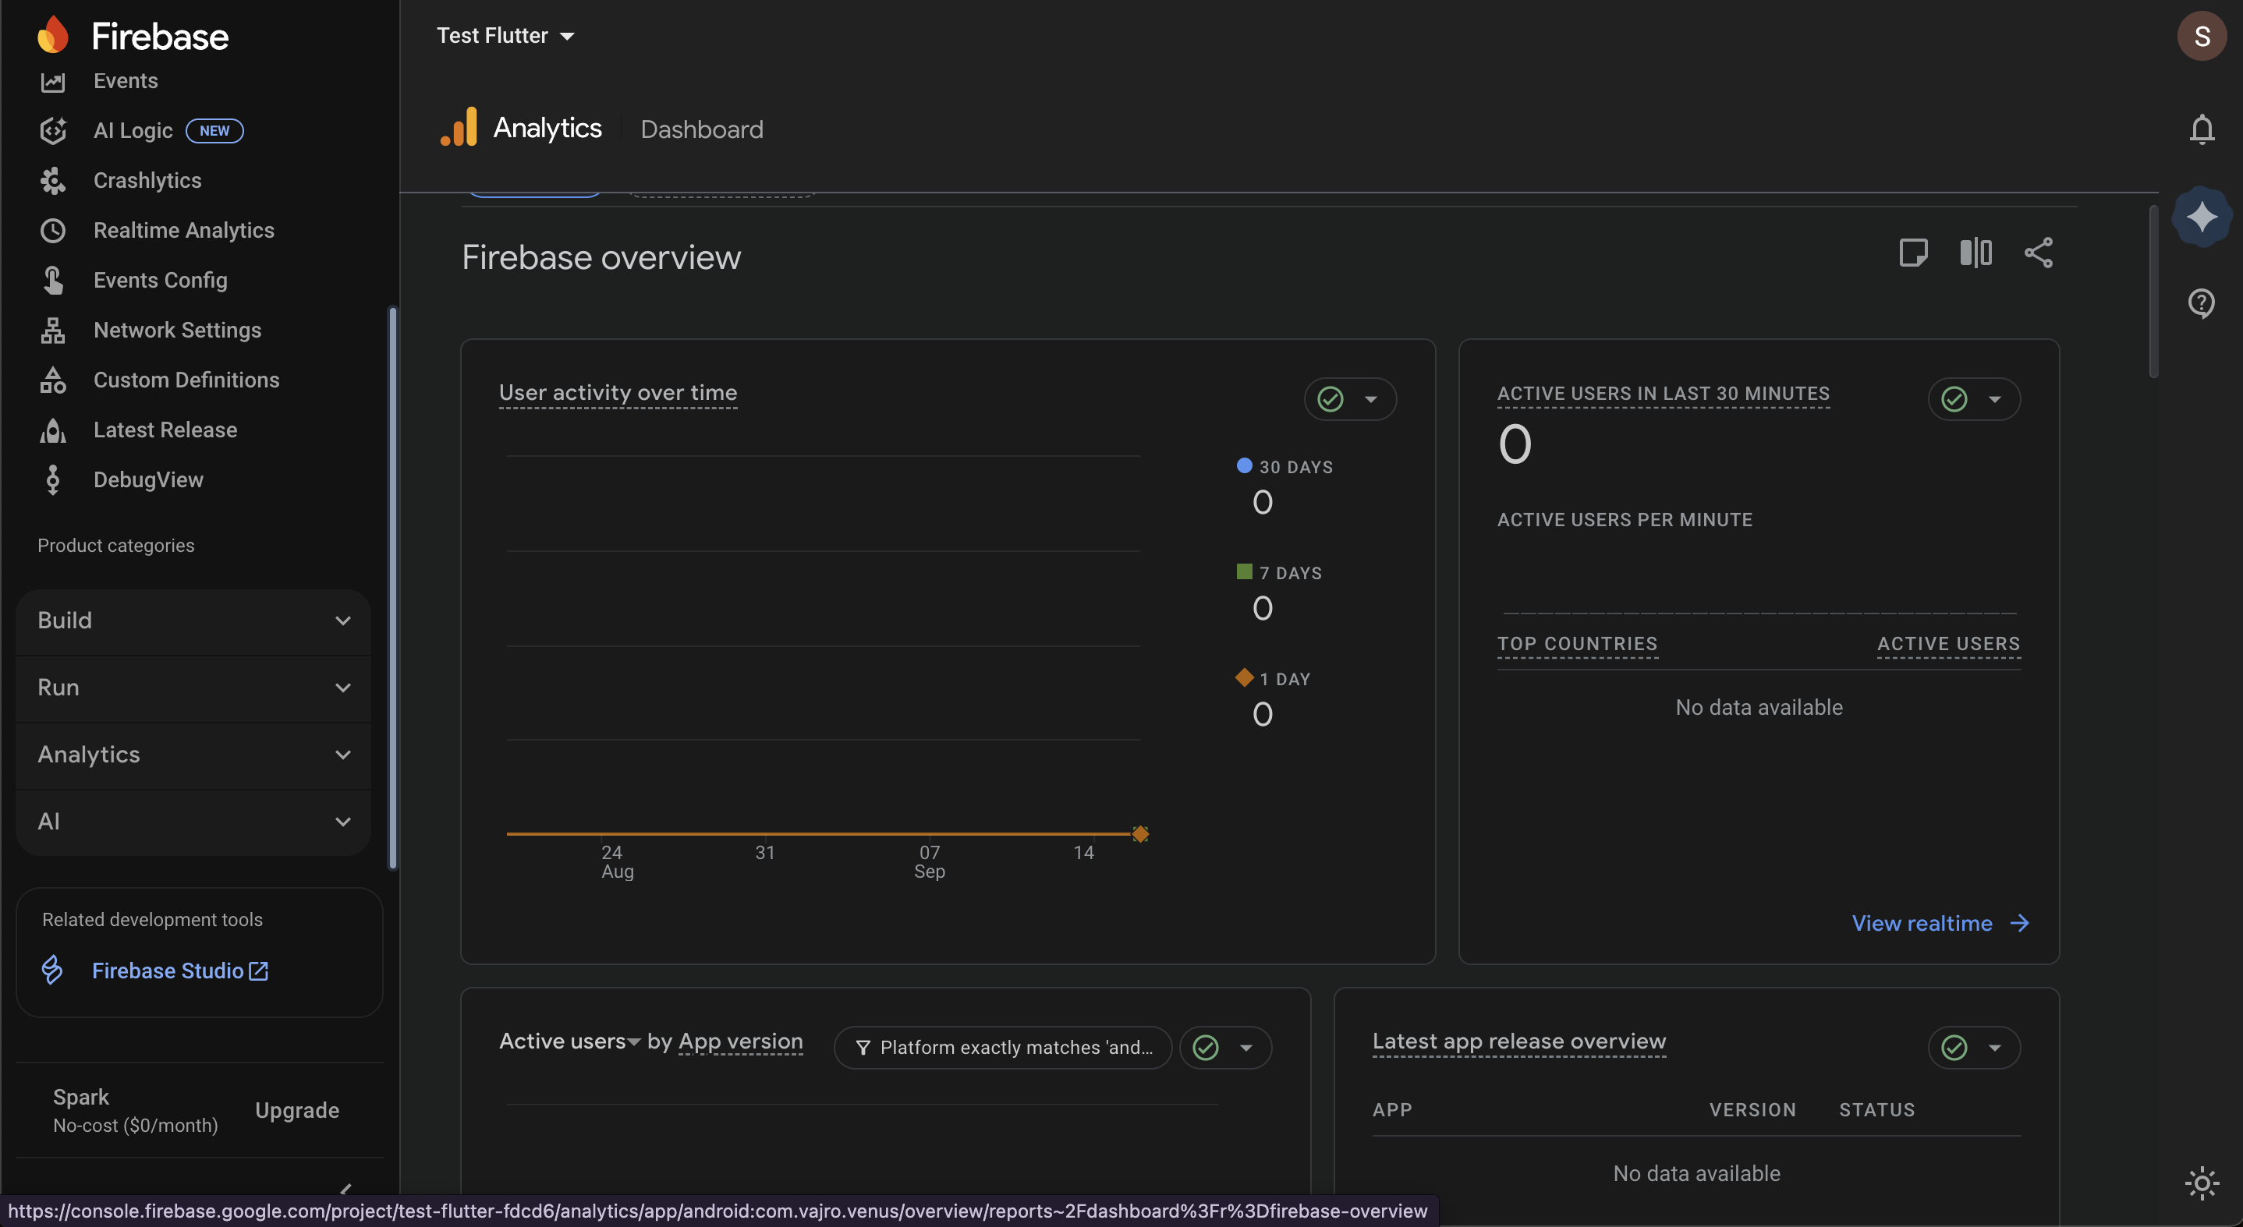
Task: Open the notifications bell icon
Action: pyautogui.click(x=2201, y=129)
